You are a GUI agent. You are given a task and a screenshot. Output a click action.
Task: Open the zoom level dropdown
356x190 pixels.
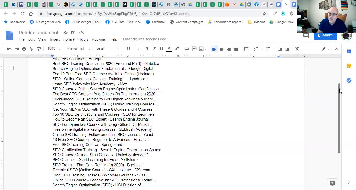[x=54, y=49]
